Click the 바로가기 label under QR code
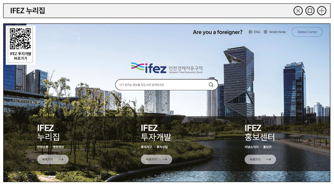The height and width of the screenshot is (186, 334). (x=20, y=59)
